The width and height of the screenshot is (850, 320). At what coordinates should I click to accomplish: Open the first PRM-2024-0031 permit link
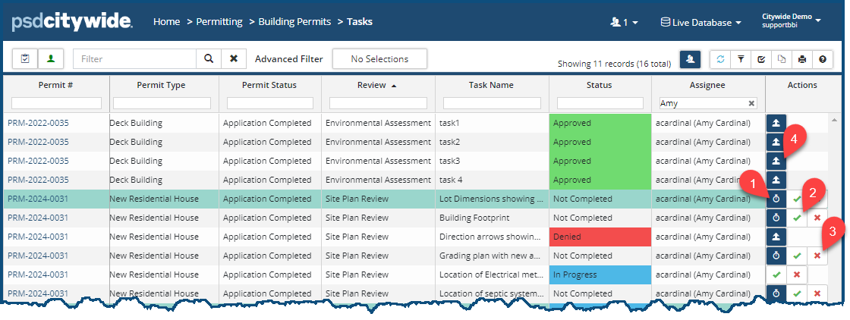tap(38, 199)
